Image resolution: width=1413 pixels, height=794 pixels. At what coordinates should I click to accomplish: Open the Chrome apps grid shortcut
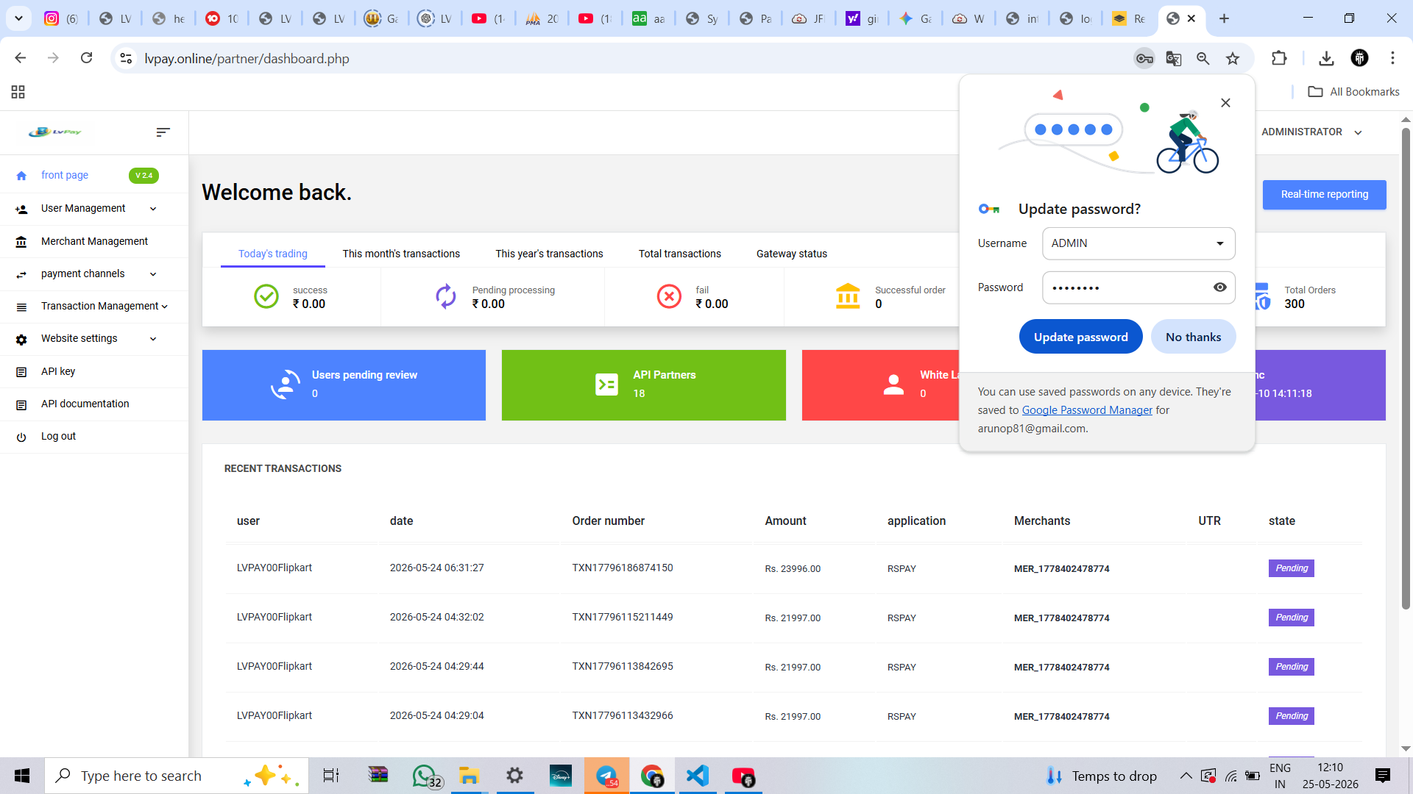(x=18, y=92)
